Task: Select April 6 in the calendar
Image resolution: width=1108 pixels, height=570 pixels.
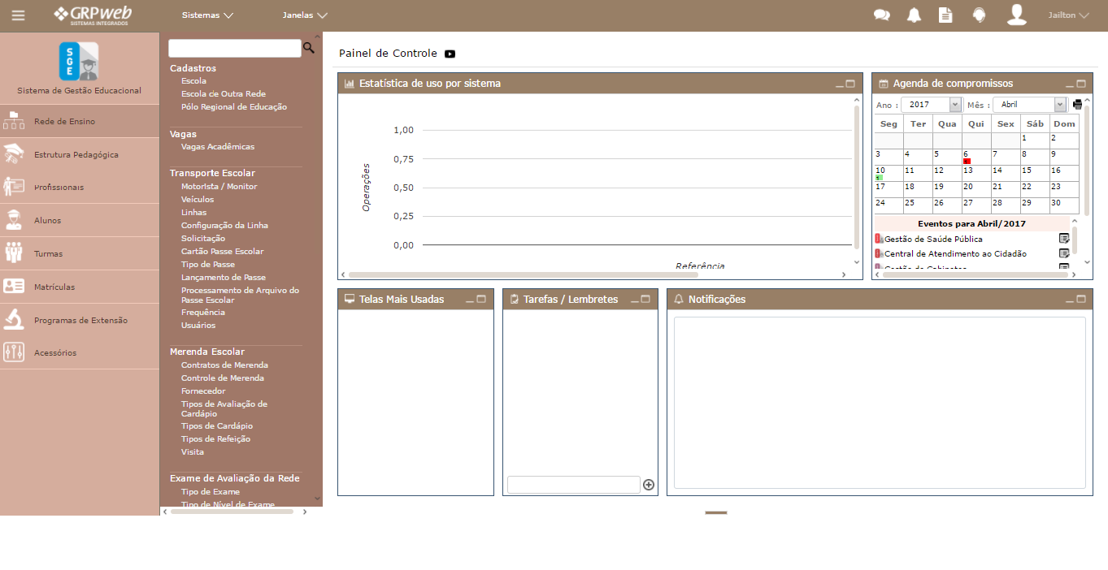Action: pos(975,157)
